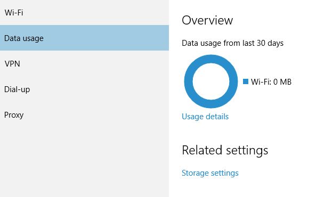Click the blue donut chart ring
The image size is (324, 197).
pos(211,59)
